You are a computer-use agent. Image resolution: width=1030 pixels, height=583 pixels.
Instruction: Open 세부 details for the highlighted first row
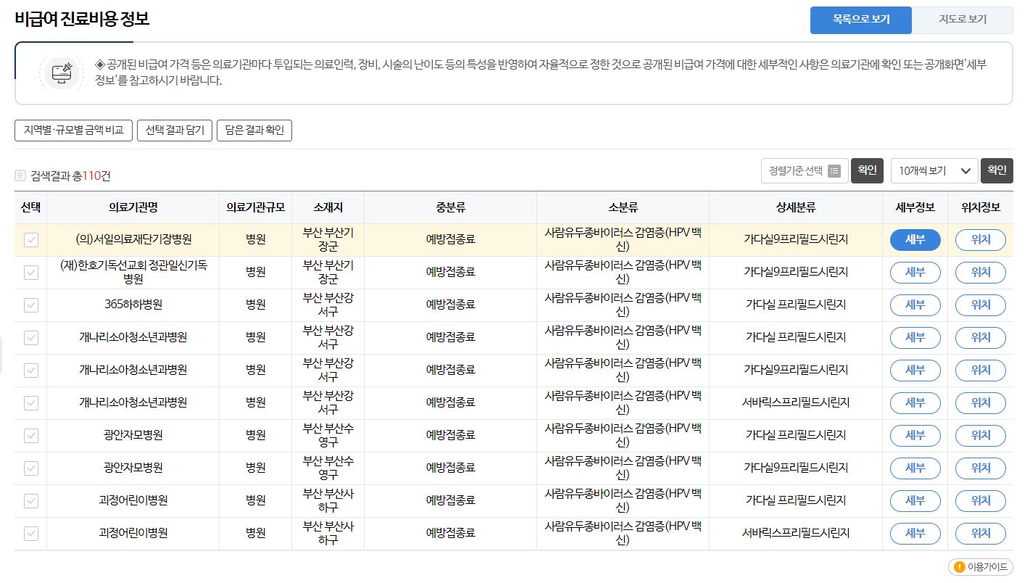click(x=915, y=239)
